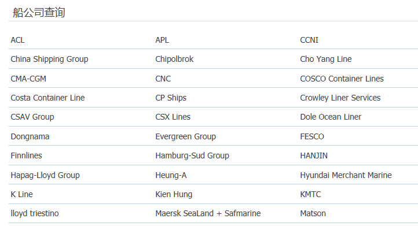
Task: Open CSAV Group link
Action: click(x=32, y=117)
